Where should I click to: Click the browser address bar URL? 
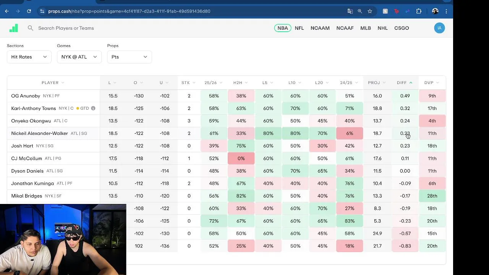129,11
